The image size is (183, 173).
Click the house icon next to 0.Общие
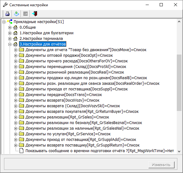tap(16, 27)
